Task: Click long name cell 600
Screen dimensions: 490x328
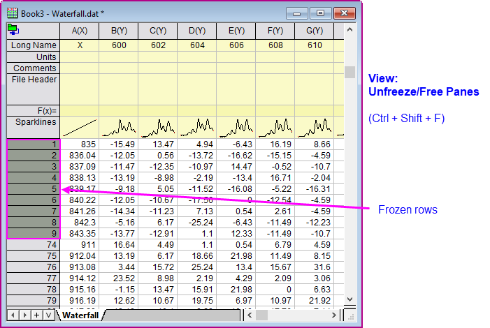Action: [119, 45]
